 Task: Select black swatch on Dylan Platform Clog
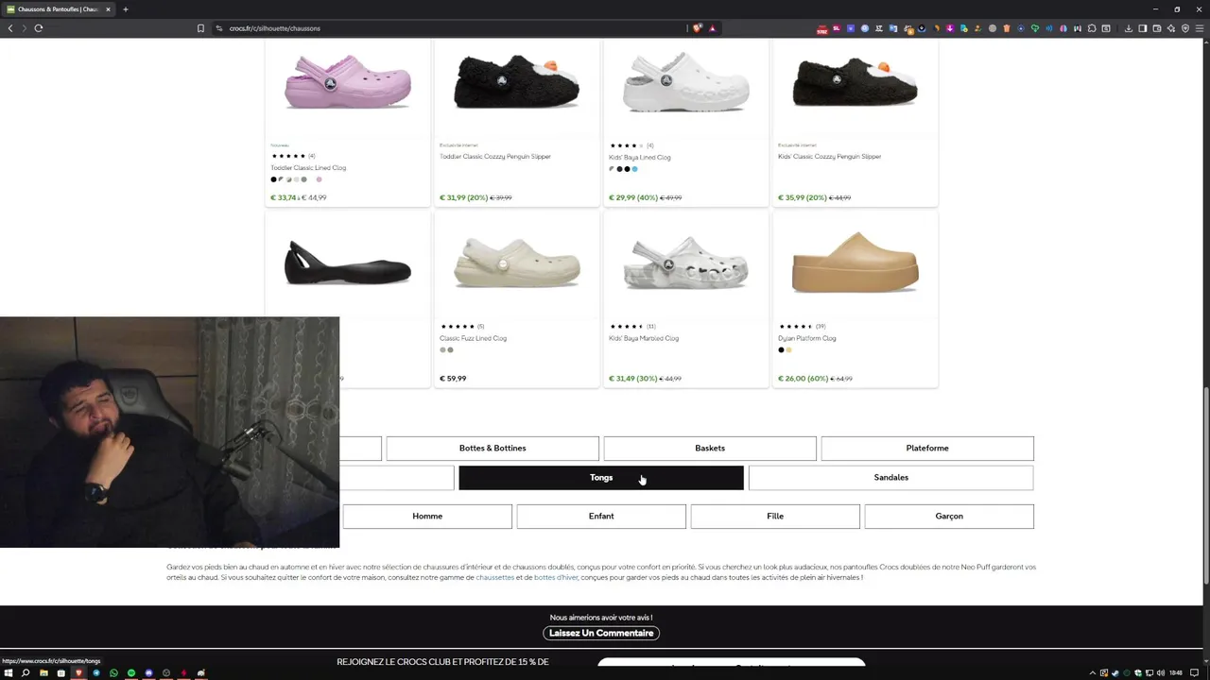click(x=781, y=350)
